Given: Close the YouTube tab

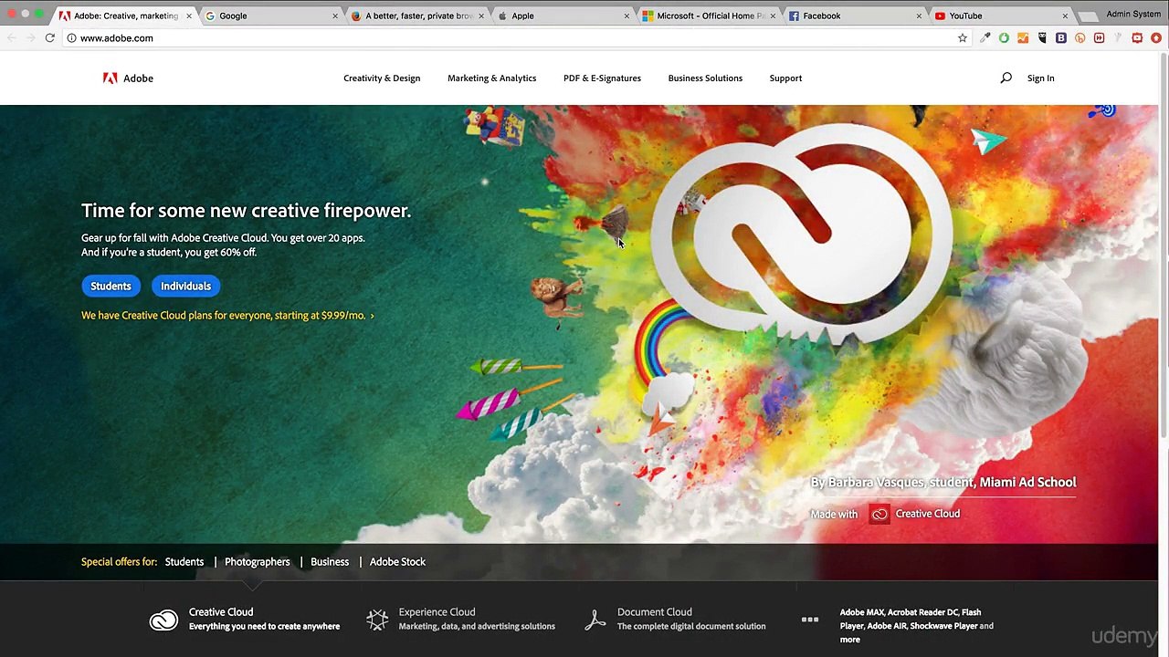Looking at the screenshot, I should pyautogui.click(x=1065, y=16).
